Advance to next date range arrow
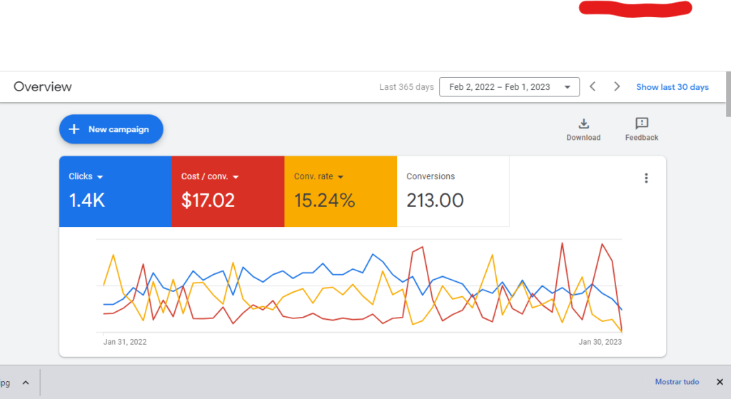731x399 pixels. pyautogui.click(x=617, y=87)
